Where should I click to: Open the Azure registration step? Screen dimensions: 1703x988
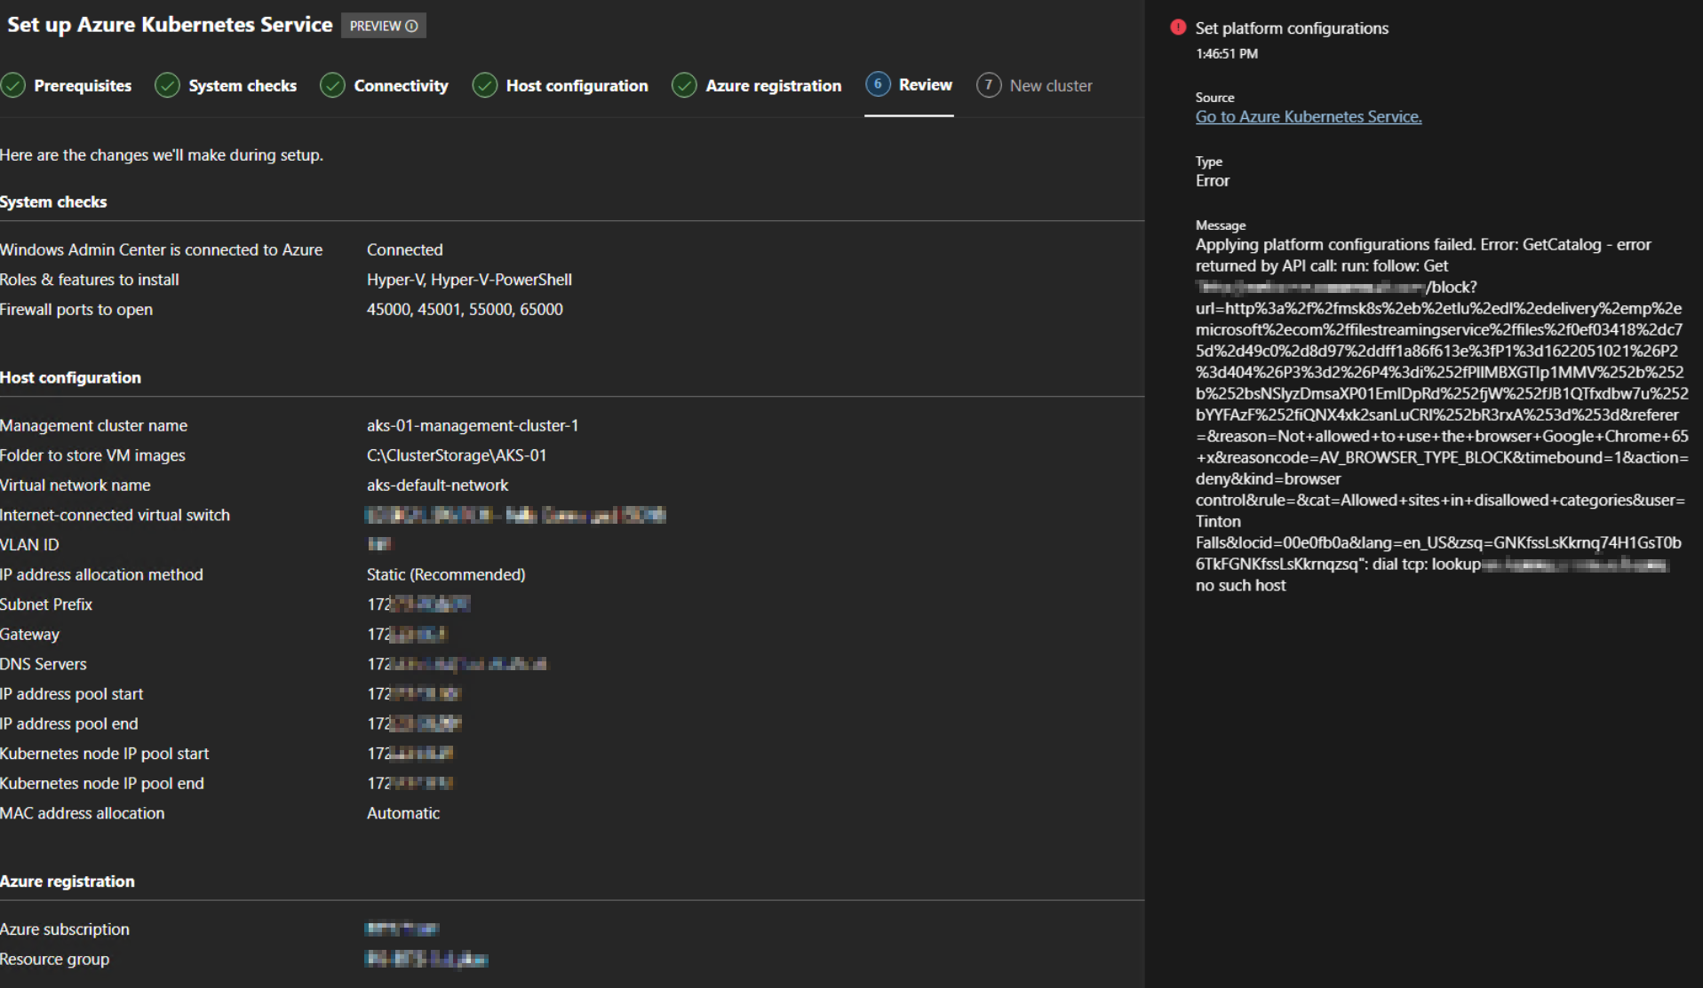tap(774, 85)
